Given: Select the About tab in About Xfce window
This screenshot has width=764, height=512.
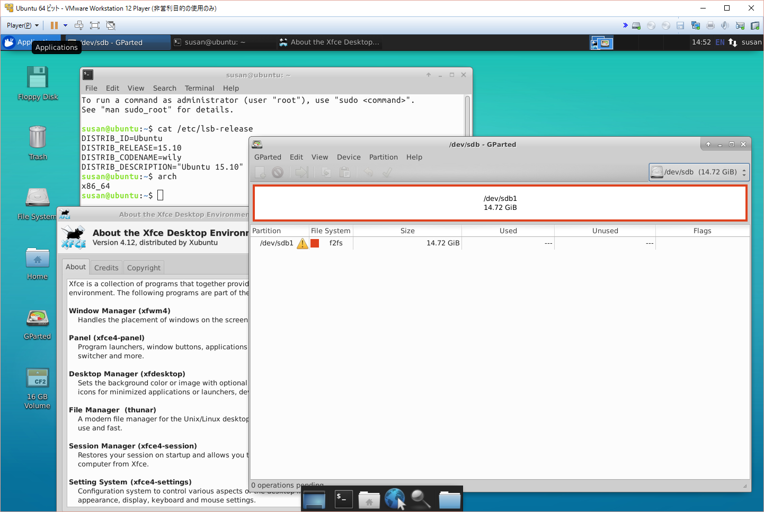Looking at the screenshot, I should 76,267.
